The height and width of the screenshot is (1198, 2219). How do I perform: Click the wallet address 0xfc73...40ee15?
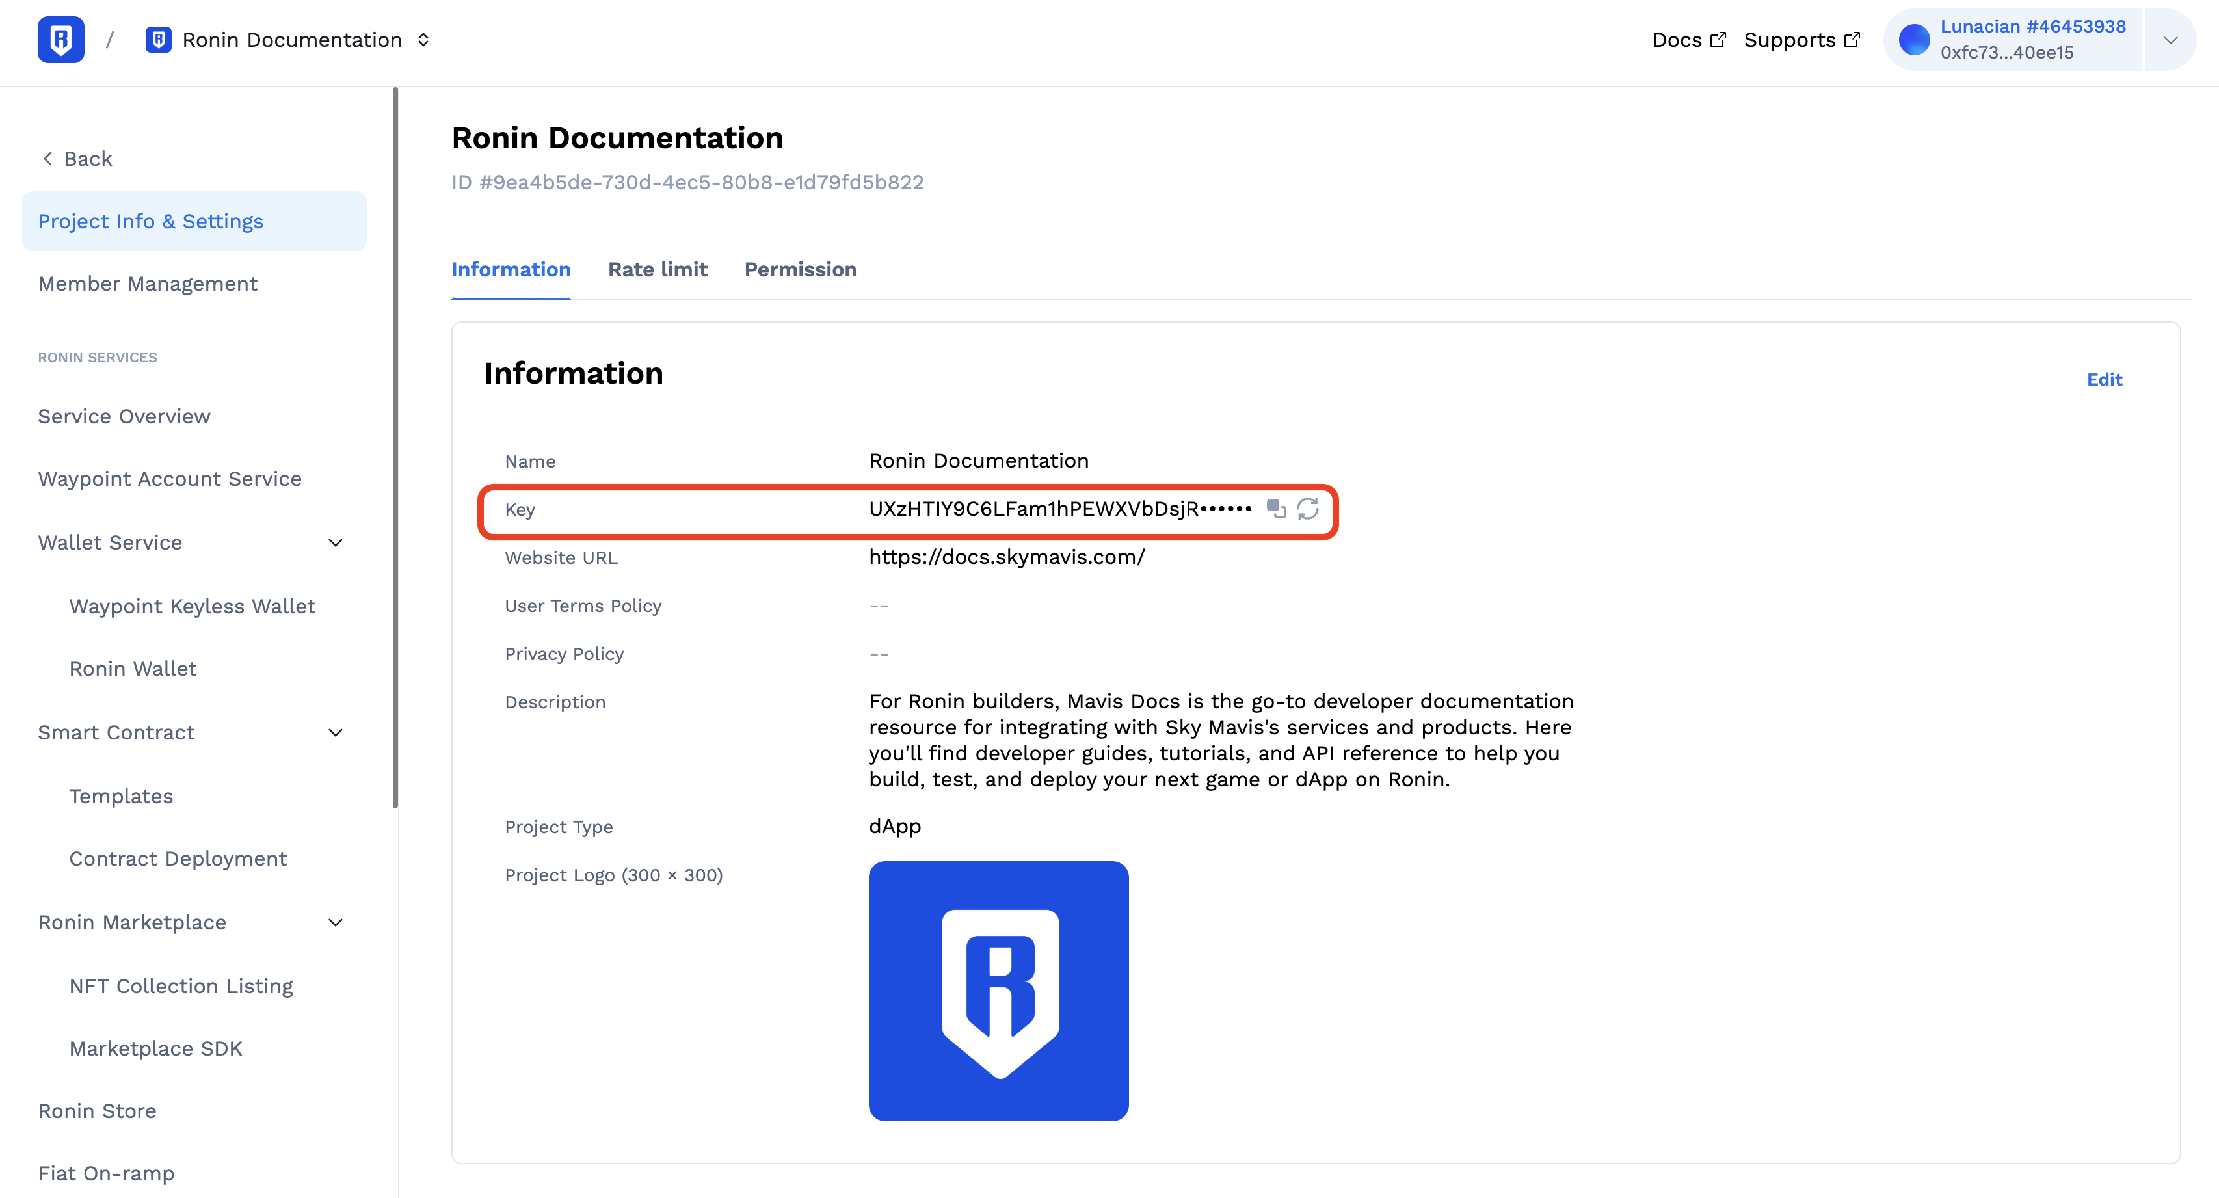click(x=2006, y=53)
